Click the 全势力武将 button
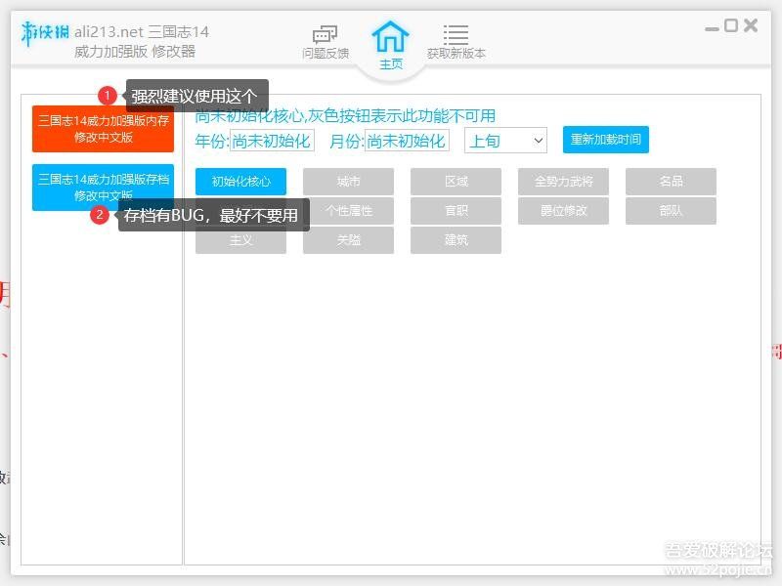Image resolution: width=782 pixels, height=586 pixels. tap(563, 182)
